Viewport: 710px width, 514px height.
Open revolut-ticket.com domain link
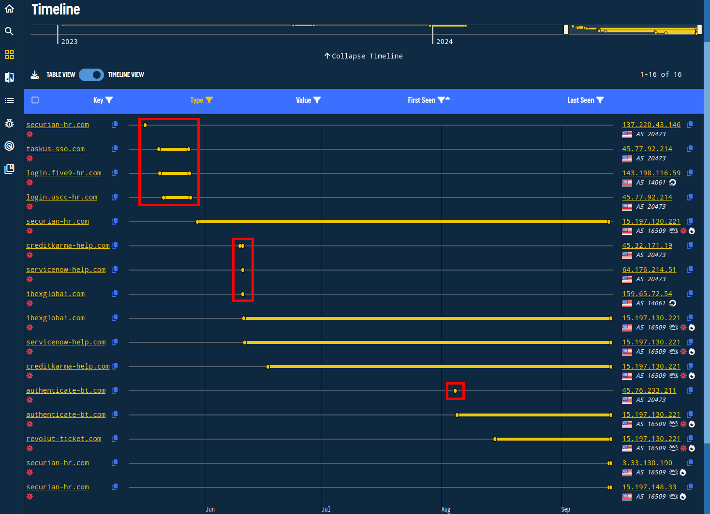[x=64, y=439]
